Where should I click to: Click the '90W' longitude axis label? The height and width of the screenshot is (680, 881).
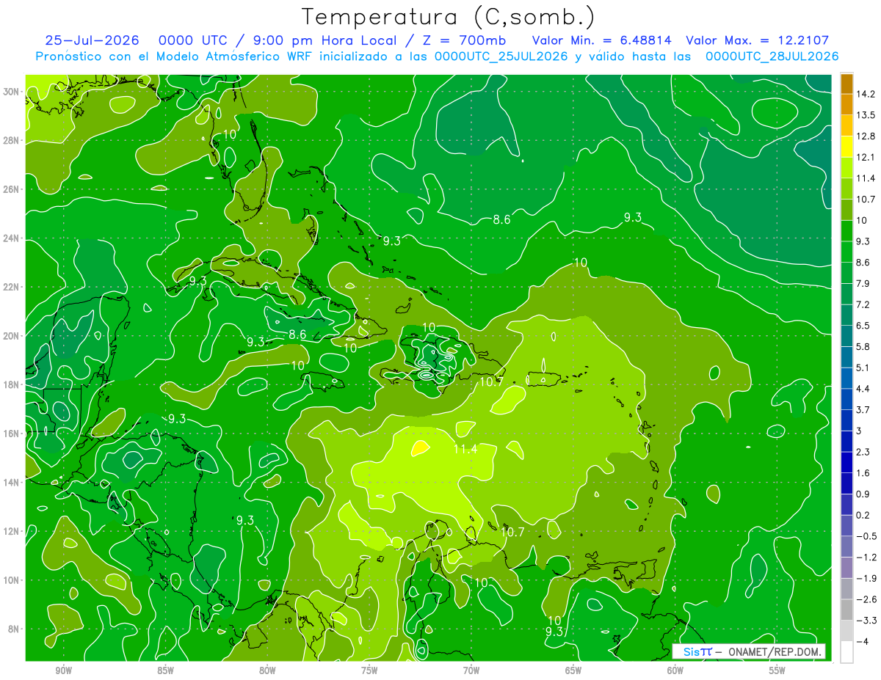point(63,670)
